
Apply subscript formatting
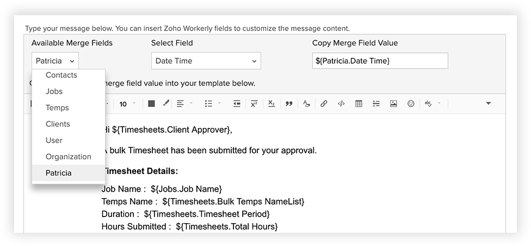click(271, 104)
